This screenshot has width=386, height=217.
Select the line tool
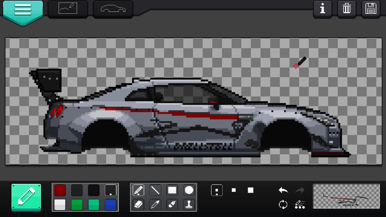click(x=155, y=190)
